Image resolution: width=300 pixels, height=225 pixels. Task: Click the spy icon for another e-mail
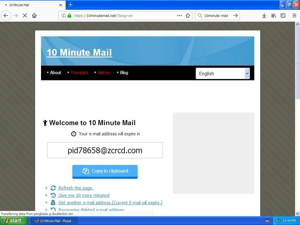tap(53, 202)
